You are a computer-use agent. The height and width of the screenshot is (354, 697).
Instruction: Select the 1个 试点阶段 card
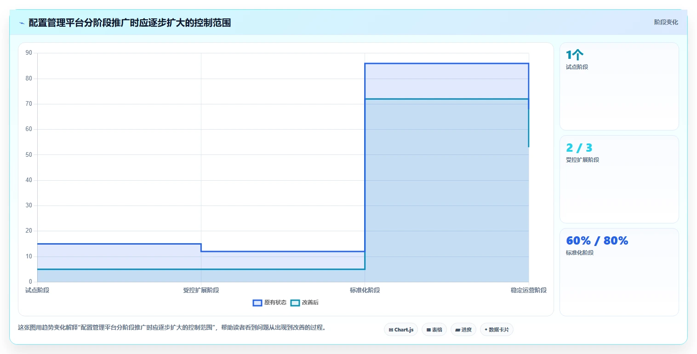pyautogui.click(x=619, y=86)
